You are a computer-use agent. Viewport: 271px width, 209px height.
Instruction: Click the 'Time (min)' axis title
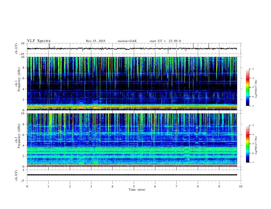tap(137, 190)
